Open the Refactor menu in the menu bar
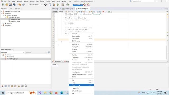Viewport: 169px width, 95px height. (32, 1)
